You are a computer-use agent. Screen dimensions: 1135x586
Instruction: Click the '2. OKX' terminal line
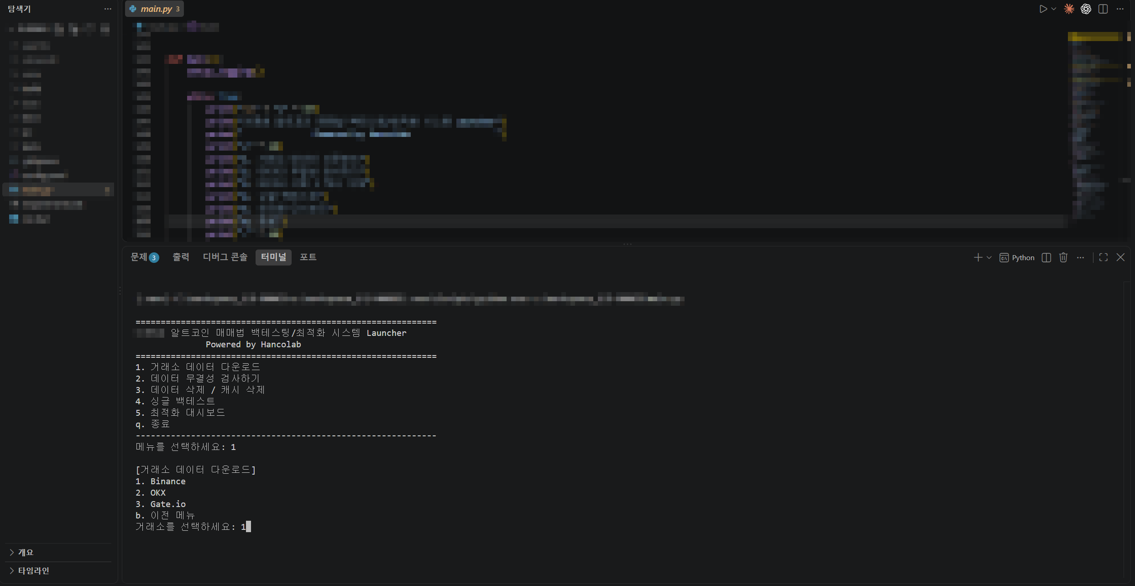[x=151, y=492]
